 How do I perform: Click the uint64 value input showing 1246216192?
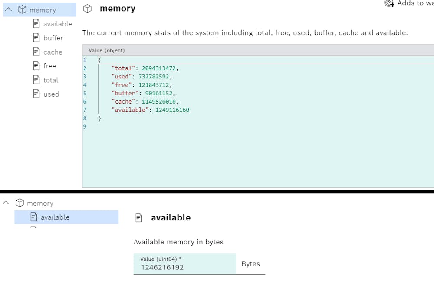[184, 264]
